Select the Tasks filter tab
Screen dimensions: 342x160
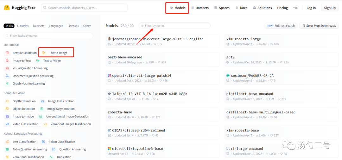click(x=9, y=26)
